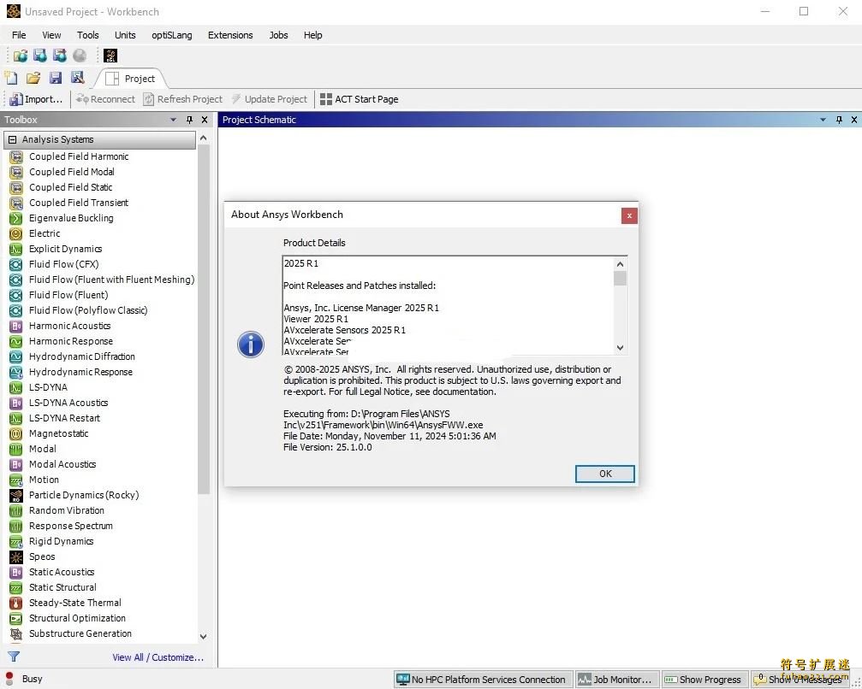Open the File menu

(19, 35)
